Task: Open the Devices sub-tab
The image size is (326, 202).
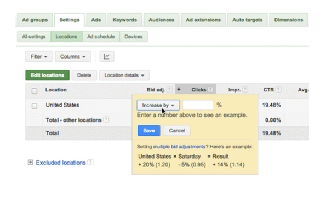Action: tap(134, 37)
